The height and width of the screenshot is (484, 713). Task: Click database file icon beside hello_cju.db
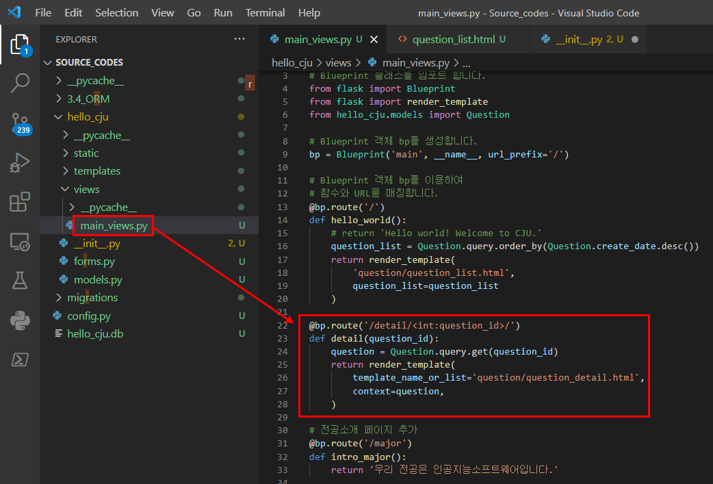click(59, 333)
